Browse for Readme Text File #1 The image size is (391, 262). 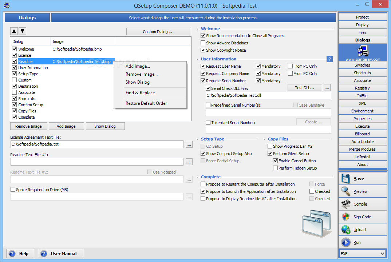tap(189, 162)
